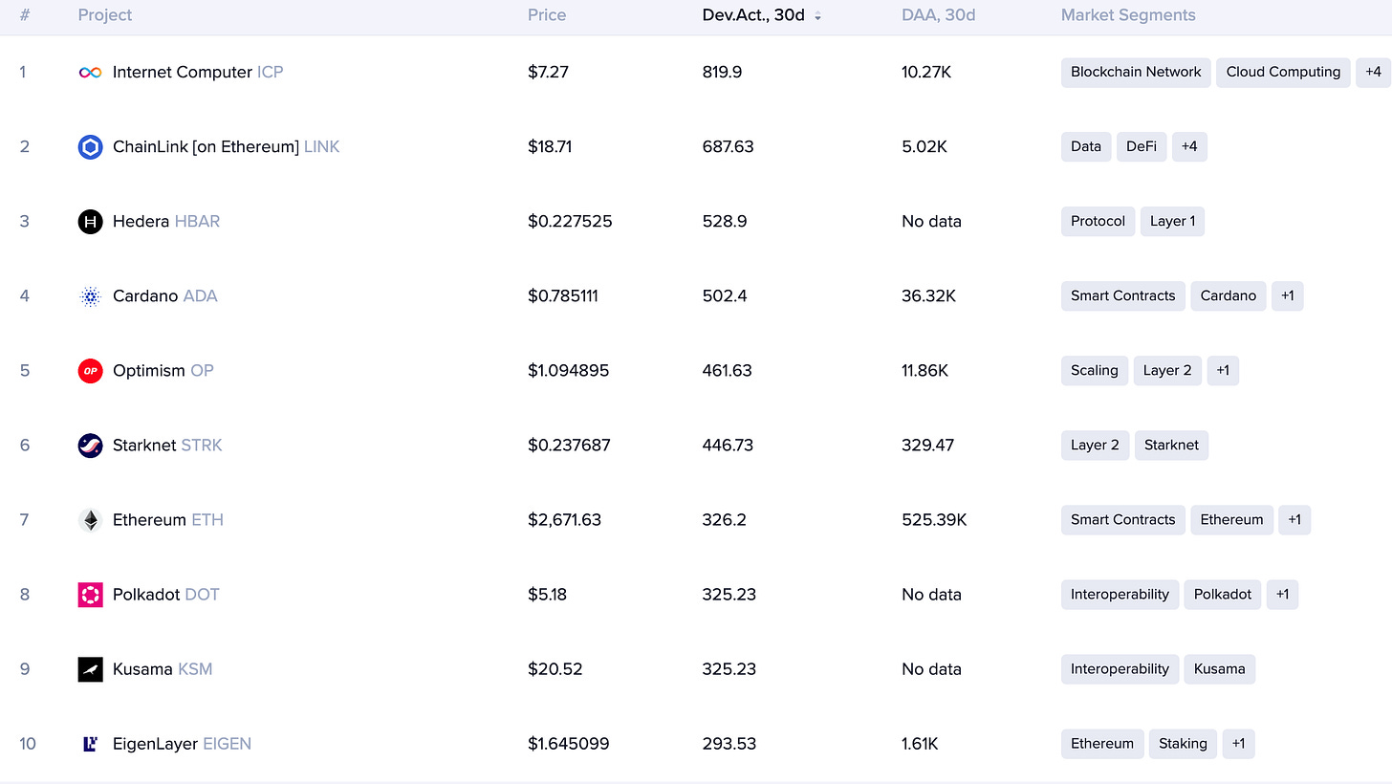Open Polkadot DOT project page

point(166,595)
